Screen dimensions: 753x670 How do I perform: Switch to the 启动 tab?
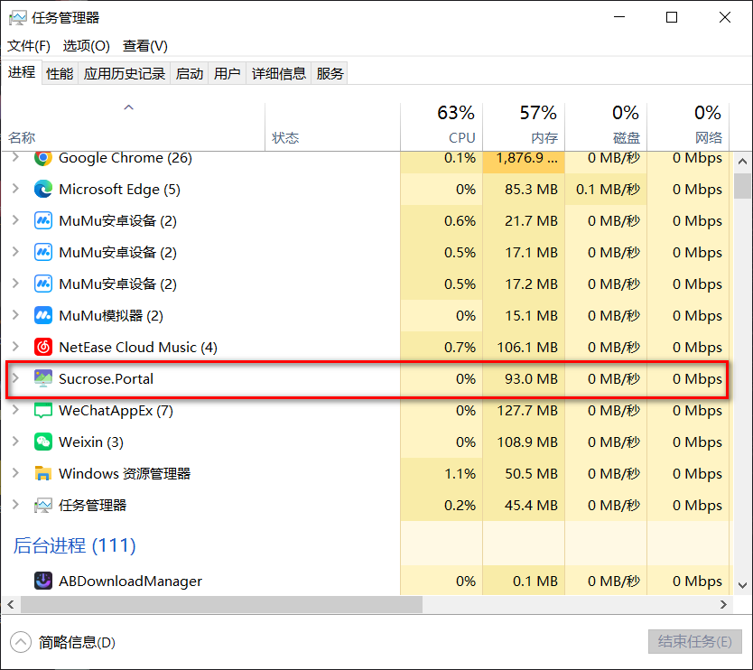(190, 73)
